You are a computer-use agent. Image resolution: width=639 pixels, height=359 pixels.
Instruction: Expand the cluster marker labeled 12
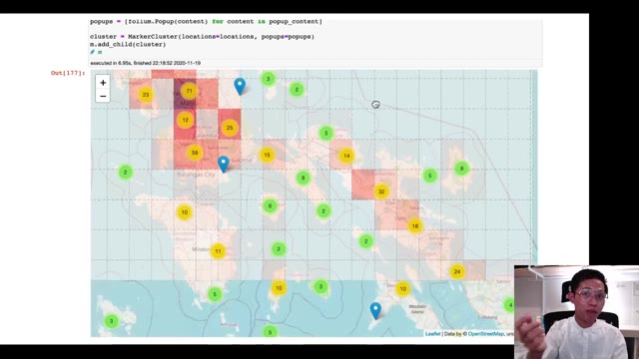pos(186,120)
